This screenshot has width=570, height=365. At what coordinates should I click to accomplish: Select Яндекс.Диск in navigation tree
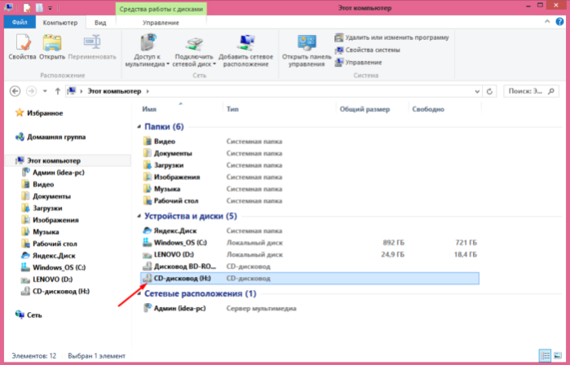click(x=48, y=256)
